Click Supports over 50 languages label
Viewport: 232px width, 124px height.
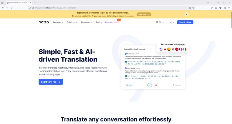point(173,44)
